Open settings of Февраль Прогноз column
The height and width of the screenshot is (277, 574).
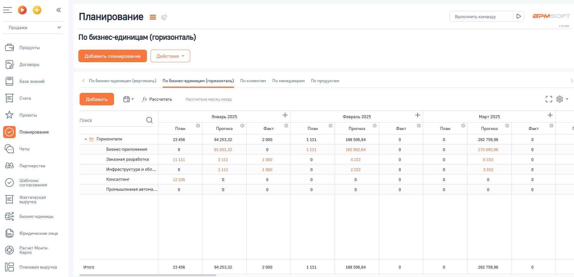point(375,126)
